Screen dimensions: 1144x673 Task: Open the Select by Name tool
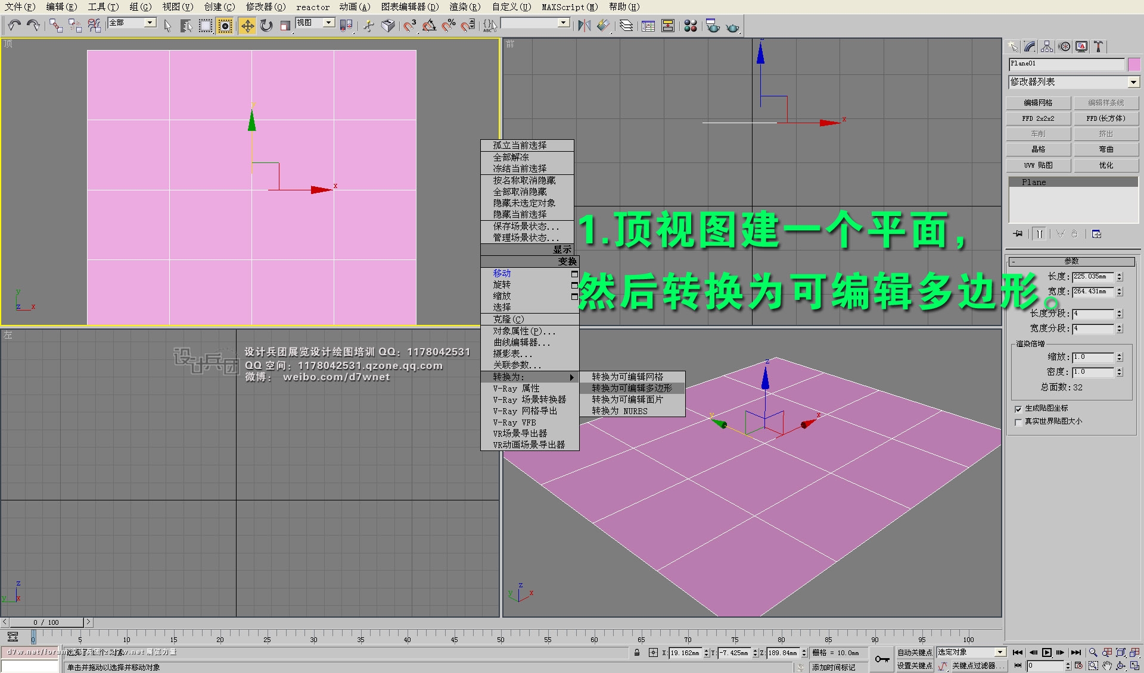[x=186, y=26]
